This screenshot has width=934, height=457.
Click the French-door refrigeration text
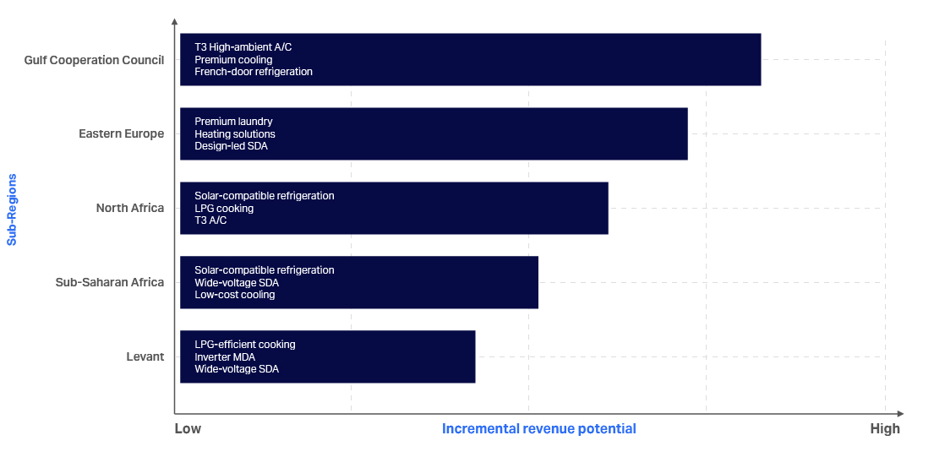tap(254, 72)
